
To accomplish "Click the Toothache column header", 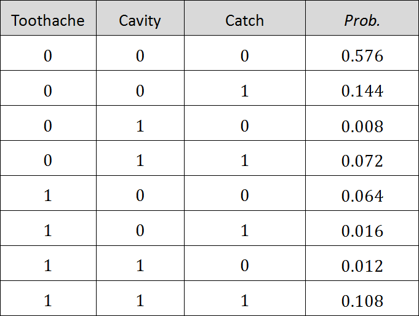I will coord(47,20).
